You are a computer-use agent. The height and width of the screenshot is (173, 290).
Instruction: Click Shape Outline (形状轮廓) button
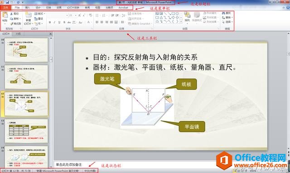211,17
